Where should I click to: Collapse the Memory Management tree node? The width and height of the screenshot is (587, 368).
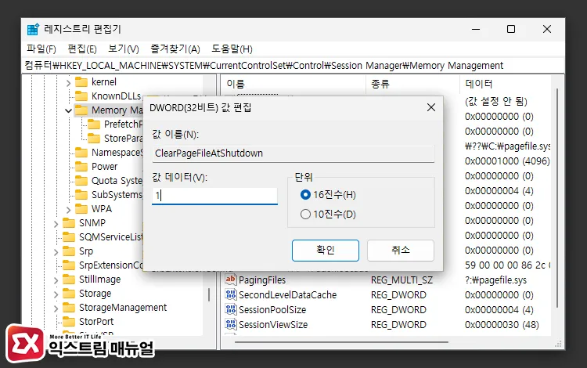point(68,110)
